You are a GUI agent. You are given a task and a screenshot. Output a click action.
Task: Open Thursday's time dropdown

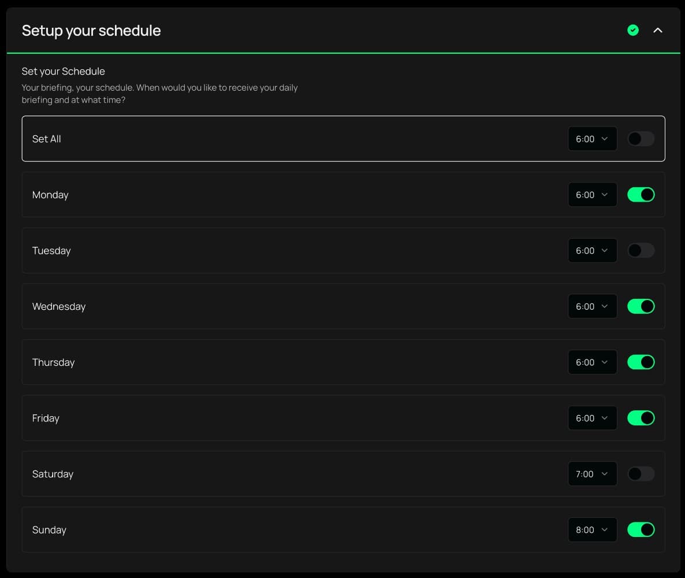(593, 362)
